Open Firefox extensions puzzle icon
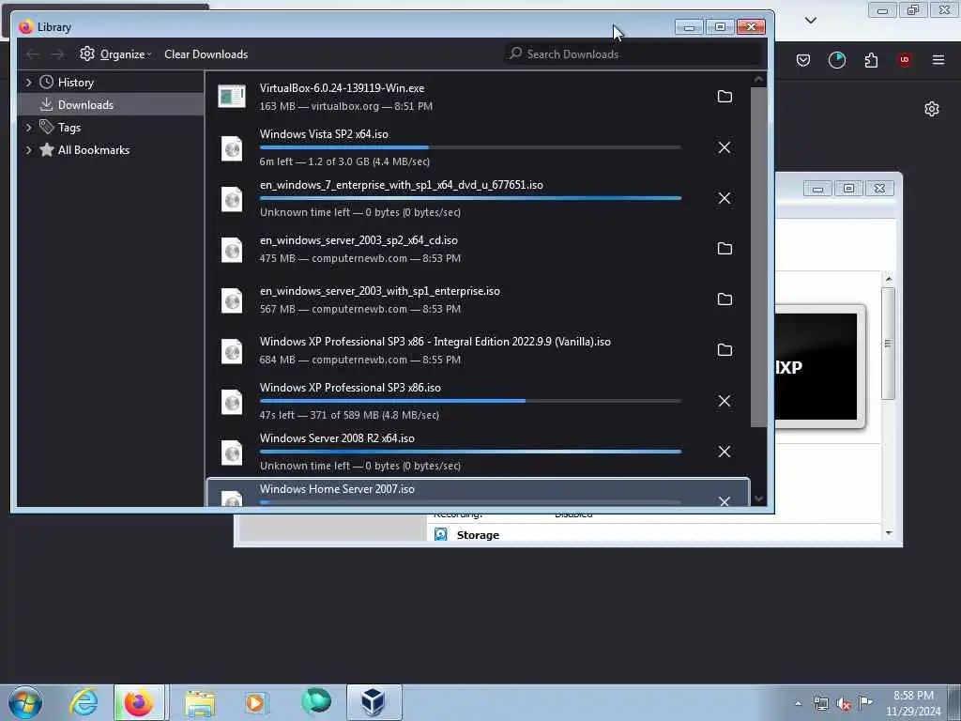Image resolution: width=961 pixels, height=721 pixels. [871, 60]
